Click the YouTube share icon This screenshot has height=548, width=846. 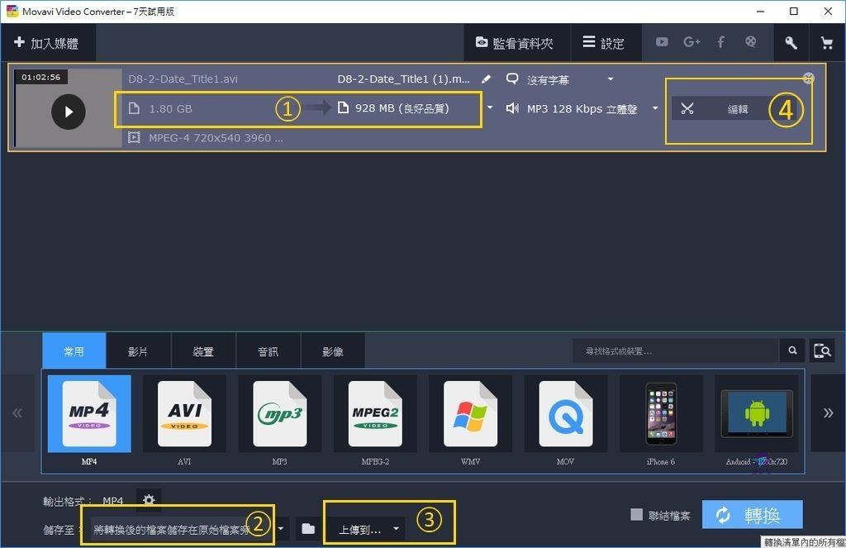662,42
